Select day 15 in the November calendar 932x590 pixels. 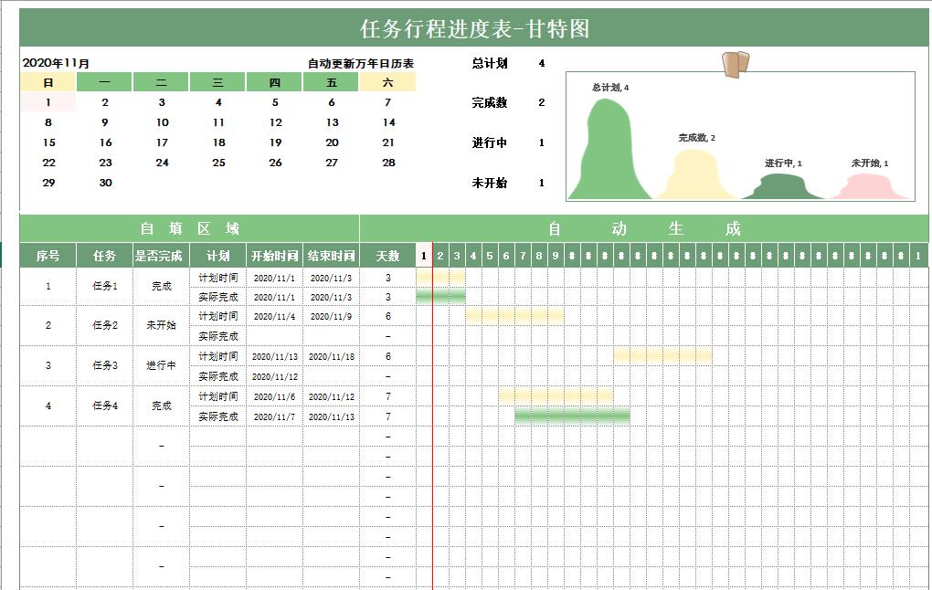click(x=48, y=142)
